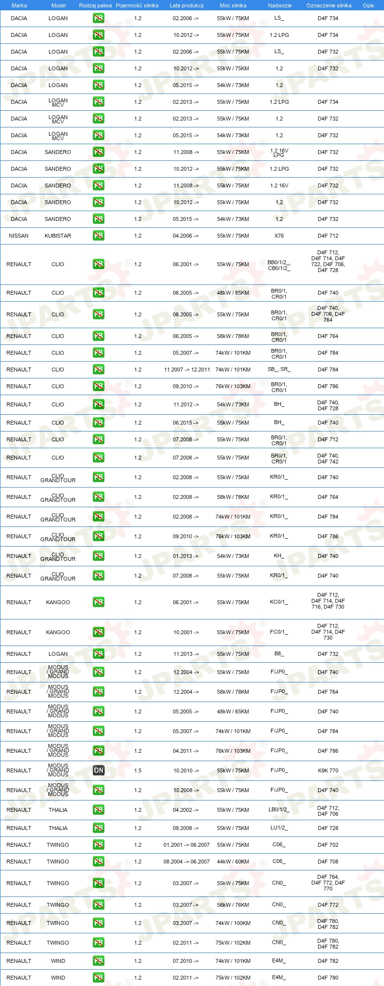Click the FC0/1_ body code cell
384x986 pixels.
point(279,632)
